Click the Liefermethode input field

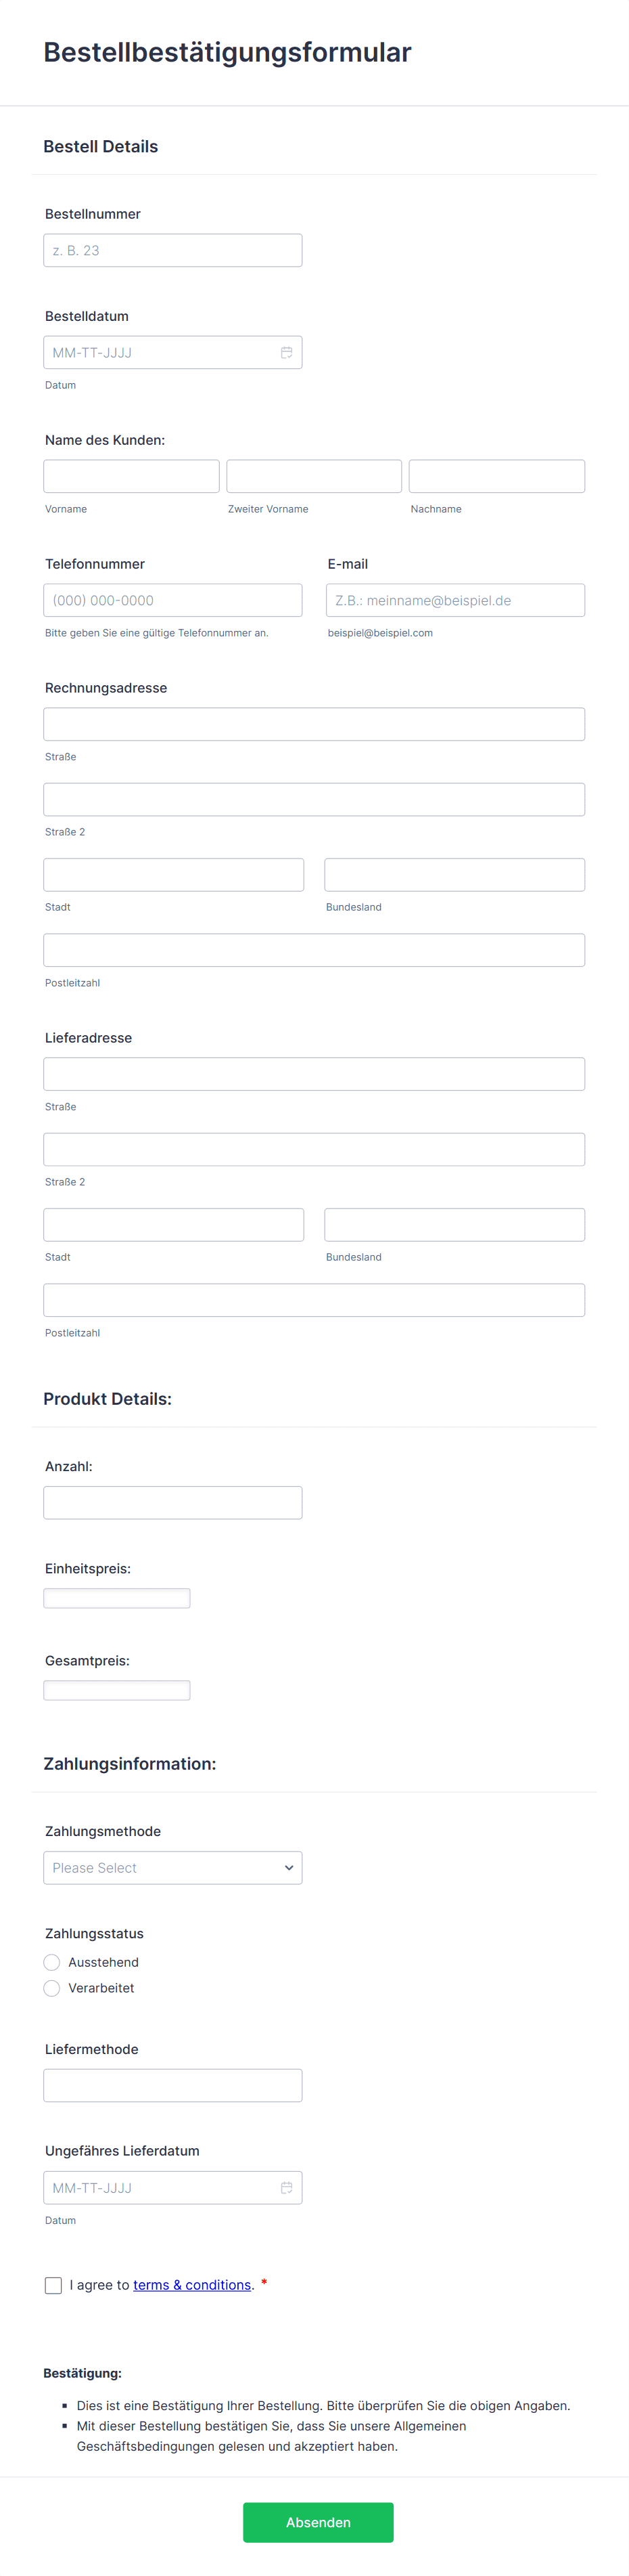[x=172, y=2085]
